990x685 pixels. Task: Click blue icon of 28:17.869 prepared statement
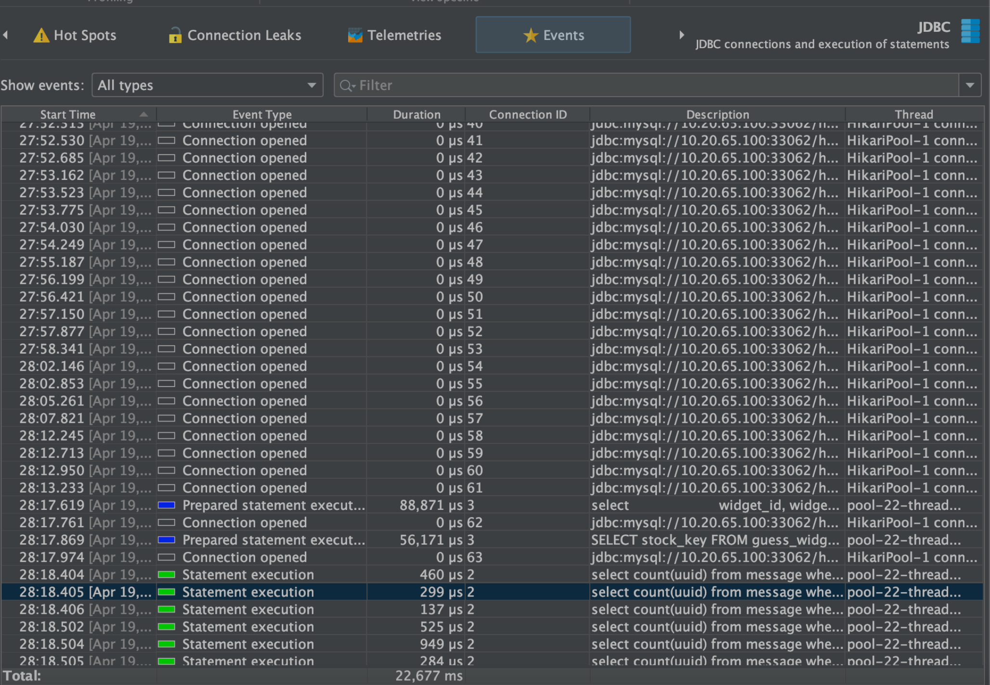click(x=167, y=540)
